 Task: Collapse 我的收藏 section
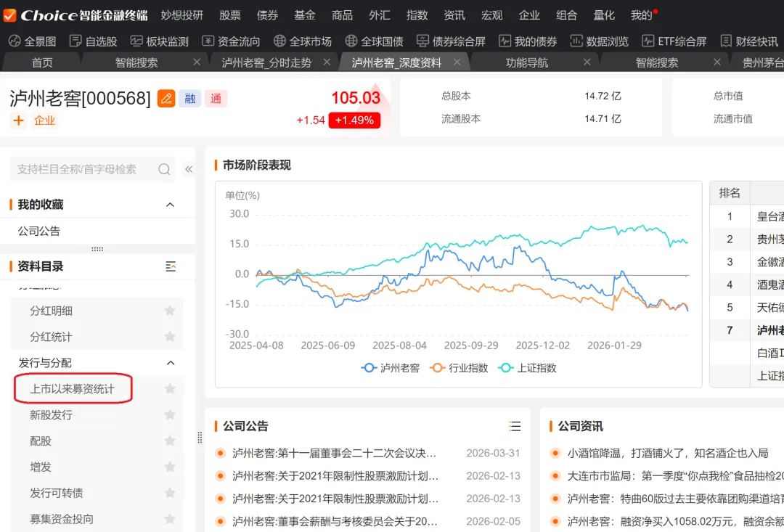[x=171, y=205]
